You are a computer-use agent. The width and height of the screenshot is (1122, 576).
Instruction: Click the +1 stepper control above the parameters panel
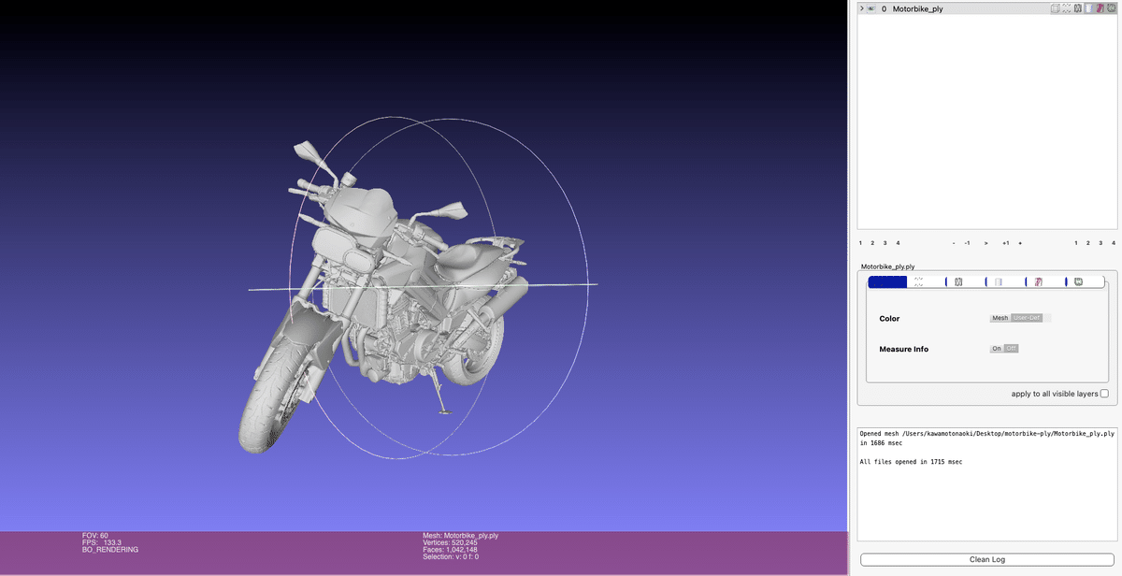pos(1005,242)
